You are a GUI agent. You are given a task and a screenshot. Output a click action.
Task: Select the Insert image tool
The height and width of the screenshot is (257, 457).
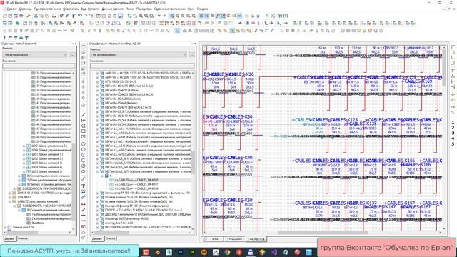point(84,191)
